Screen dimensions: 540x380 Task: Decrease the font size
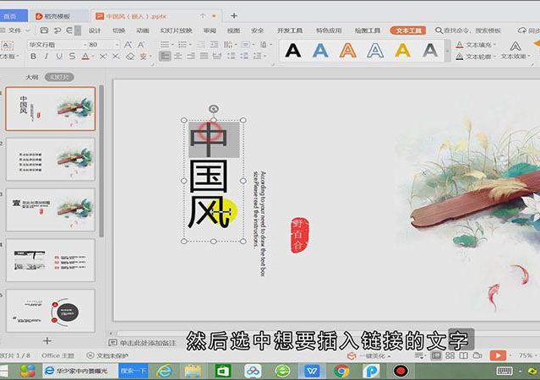tap(141, 45)
